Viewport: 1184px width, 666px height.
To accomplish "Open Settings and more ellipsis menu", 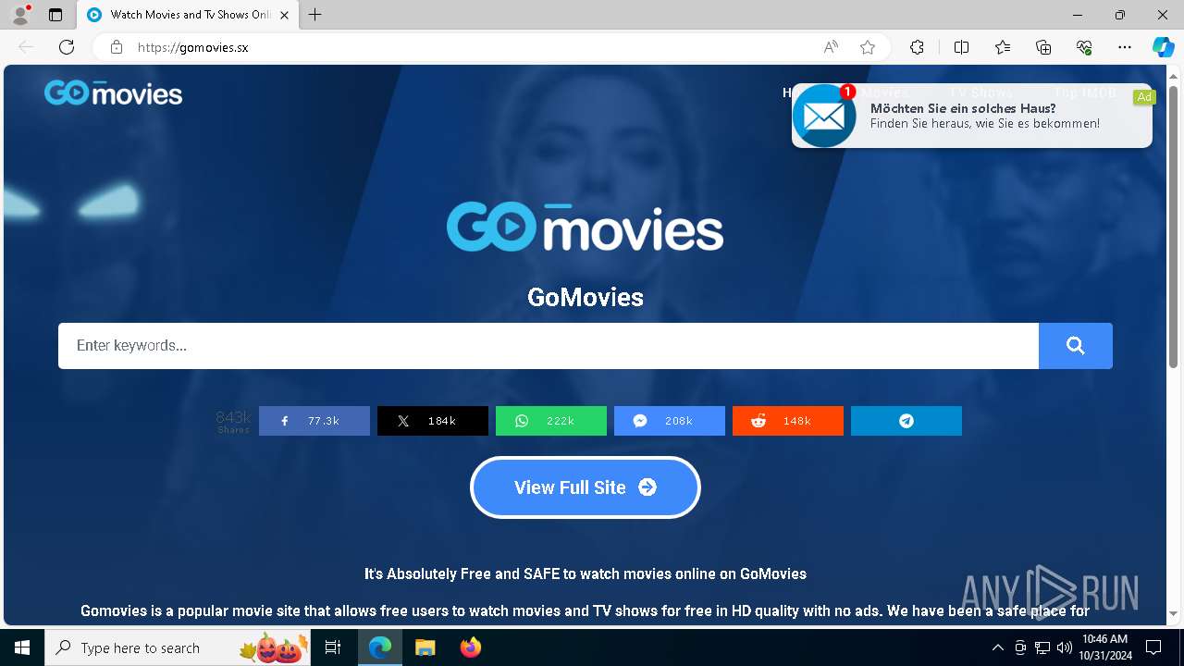I will (1125, 47).
